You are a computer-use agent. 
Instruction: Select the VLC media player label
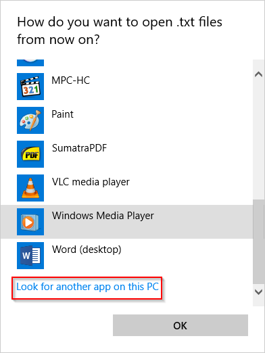pos(91,182)
